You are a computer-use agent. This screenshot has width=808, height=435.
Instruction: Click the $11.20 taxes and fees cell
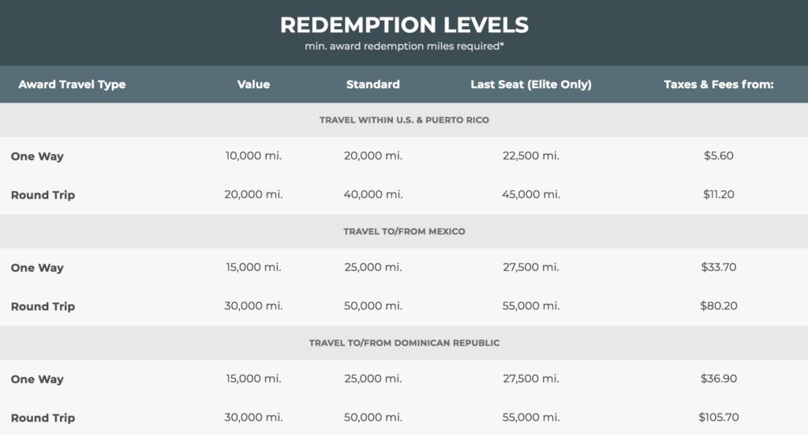[718, 194]
